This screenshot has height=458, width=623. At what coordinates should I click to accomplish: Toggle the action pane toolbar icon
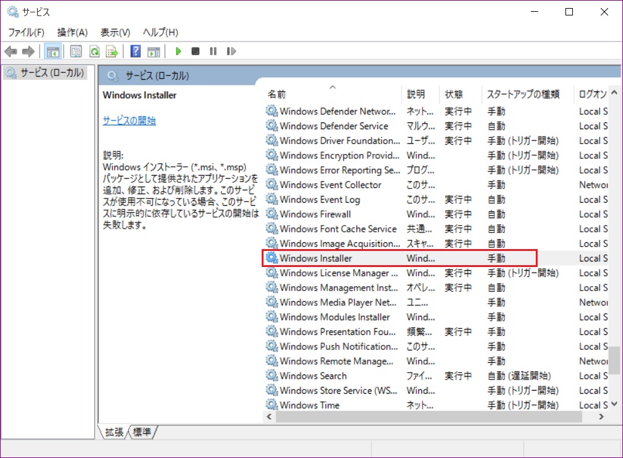[153, 51]
